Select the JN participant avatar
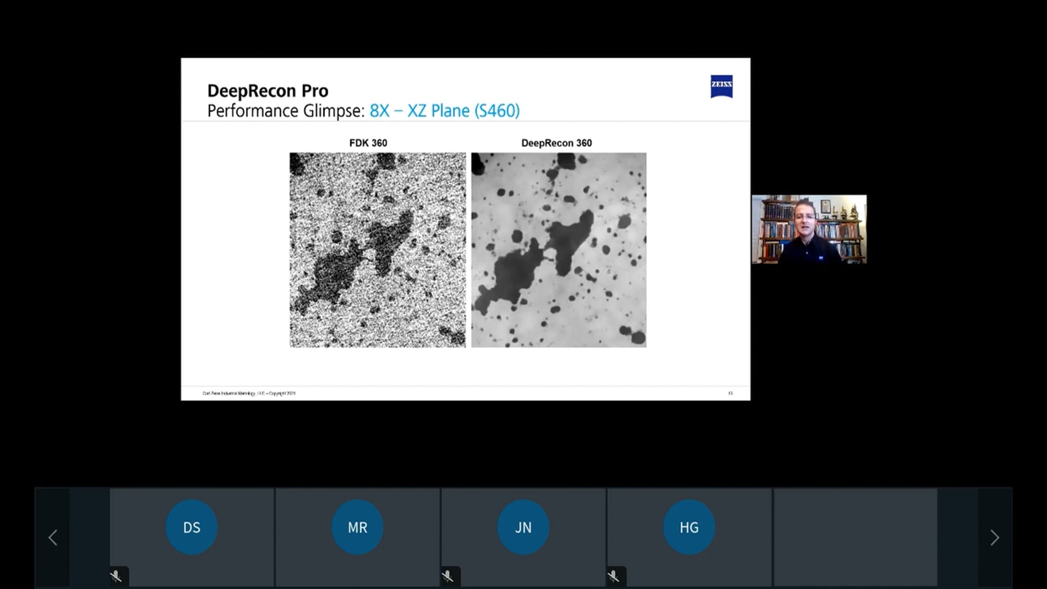Image resolution: width=1047 pixels, height=589 pixels. pos(523,527)
